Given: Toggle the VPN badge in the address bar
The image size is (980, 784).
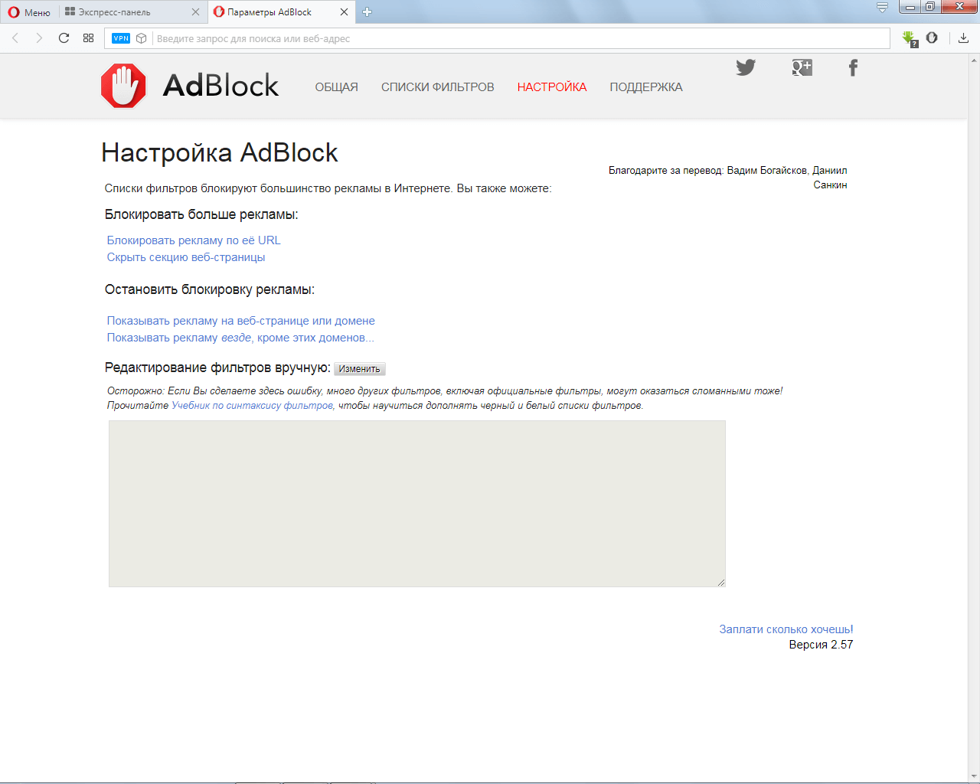Looking at the screenshot, I should [121, 38].
